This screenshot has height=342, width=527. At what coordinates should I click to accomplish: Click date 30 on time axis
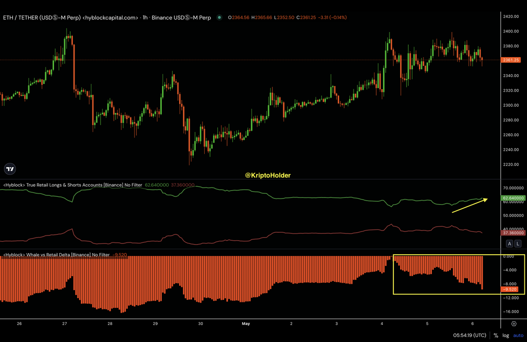200,324
